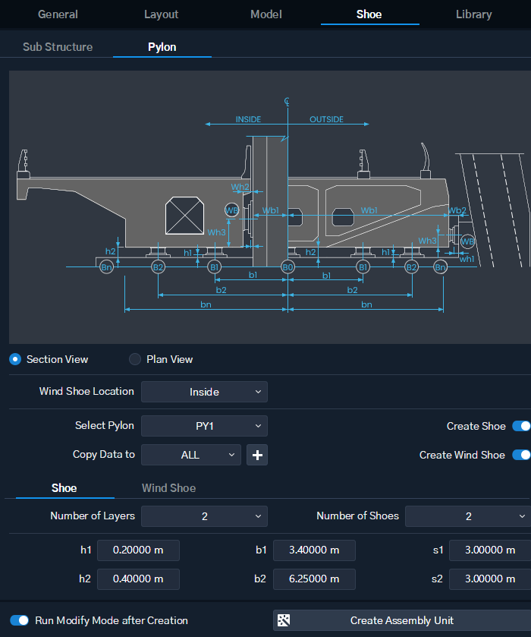Open the Wind Shoe Location dropdown
This screenshot has height=637, width=531.
point(204,392)
